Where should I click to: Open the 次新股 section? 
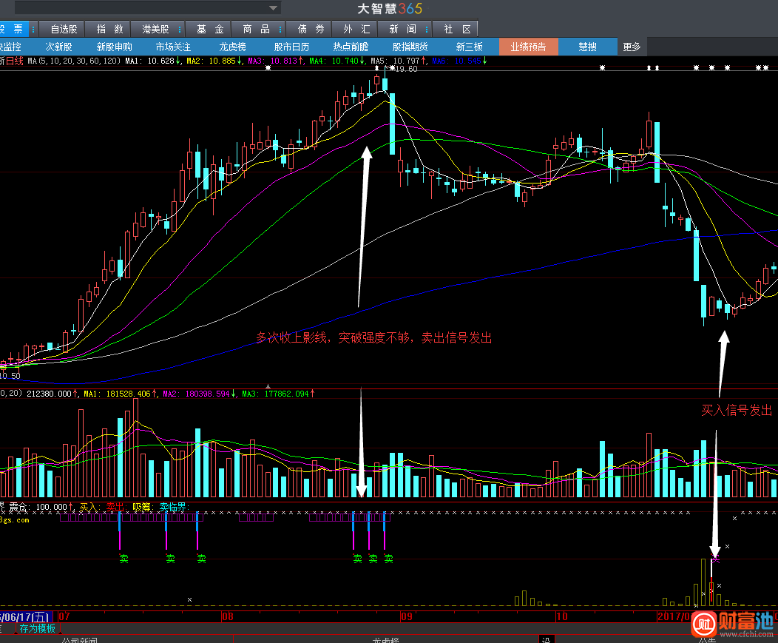point(58,47)
